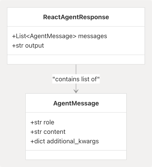Viewport: 152px width, 167px height.
Task: Click empty methods compartment of ReactAgentResponse
Action: 76,60
